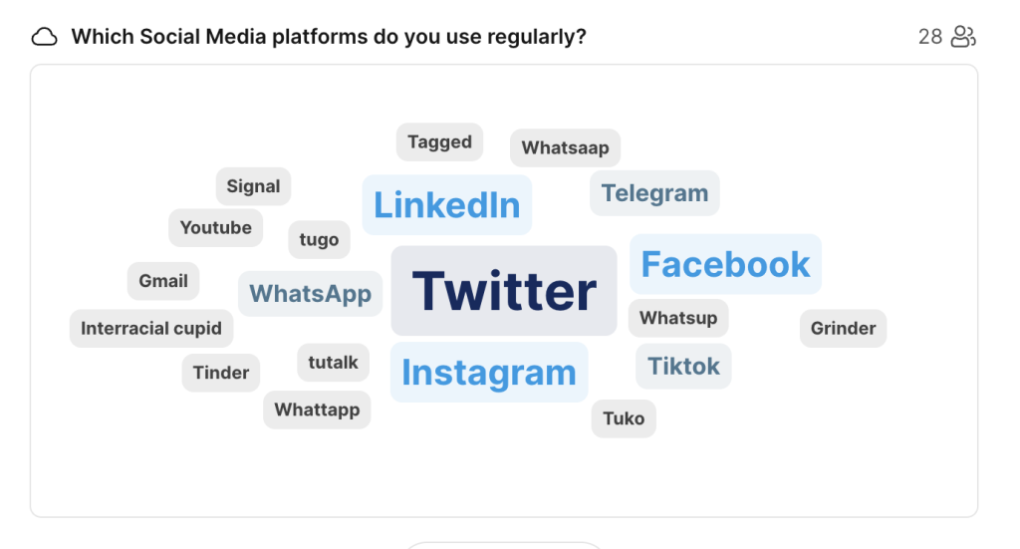The width and height of the screenshot is (1020, 549).
Task: Click the Tagged word chip
Action: (439, 141)
